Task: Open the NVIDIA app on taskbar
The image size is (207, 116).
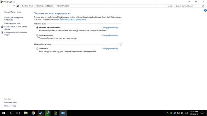Action: click(x=56, y=113)
